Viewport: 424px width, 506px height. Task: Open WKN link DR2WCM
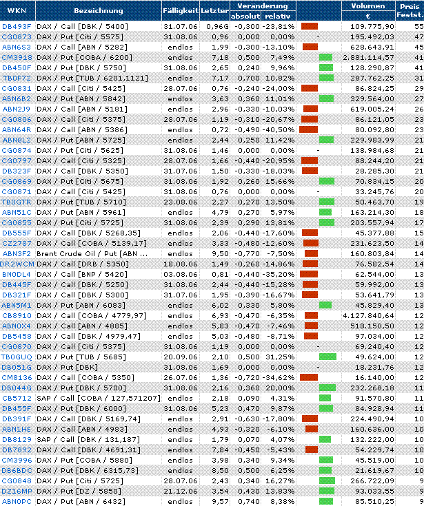[x=17, y=264]
